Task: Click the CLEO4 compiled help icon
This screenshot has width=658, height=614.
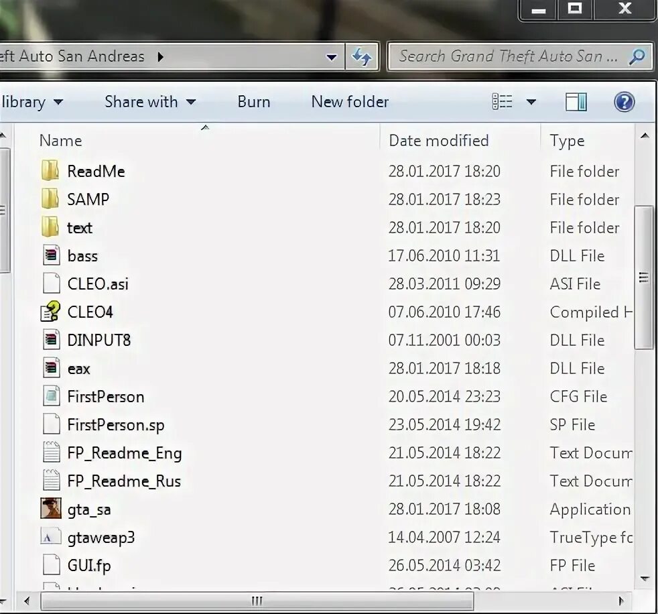Action: point(50,312)
